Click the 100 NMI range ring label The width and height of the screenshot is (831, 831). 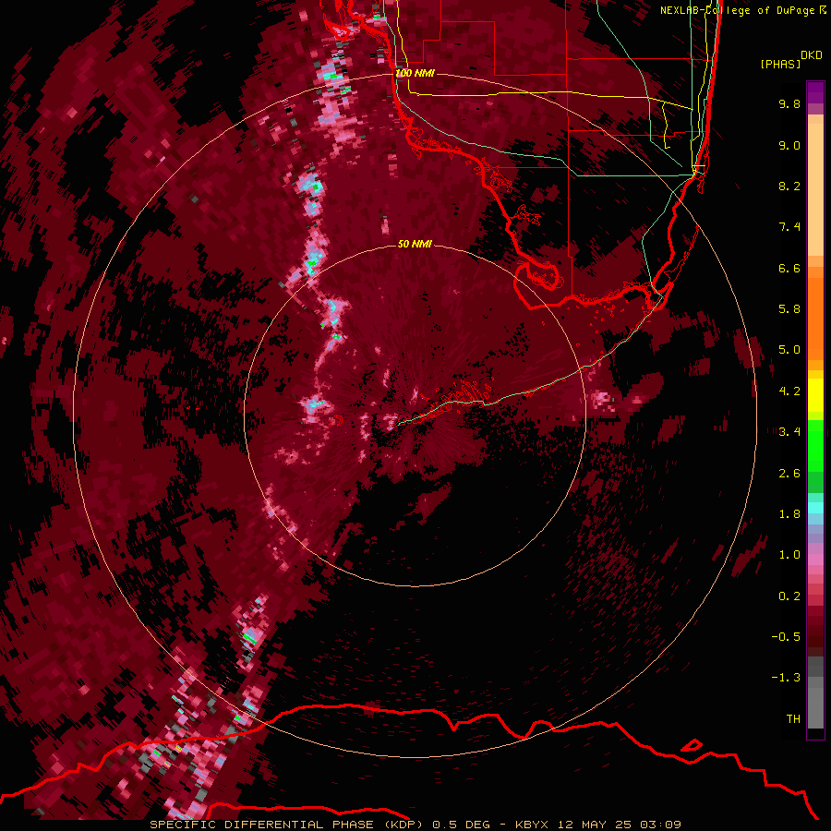(415, 73)
